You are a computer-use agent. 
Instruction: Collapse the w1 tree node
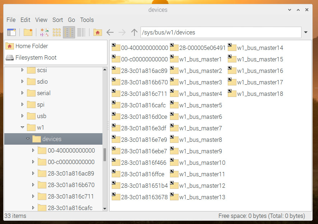[x=23, y=127]
